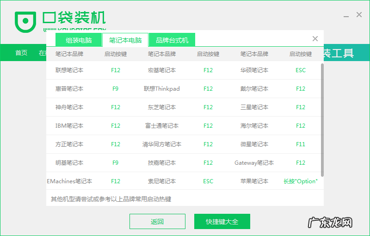This screenshot has width=370, height=236.
Task: Minimize the main application window
Action: (346, 17)
